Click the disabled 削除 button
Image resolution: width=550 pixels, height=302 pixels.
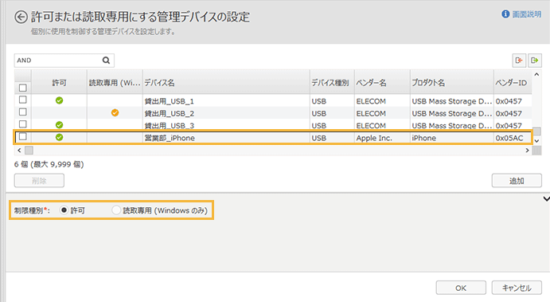(39, 181)
